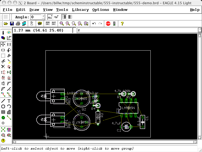
Task: Save the board with floppy icon
Action: 12,24
